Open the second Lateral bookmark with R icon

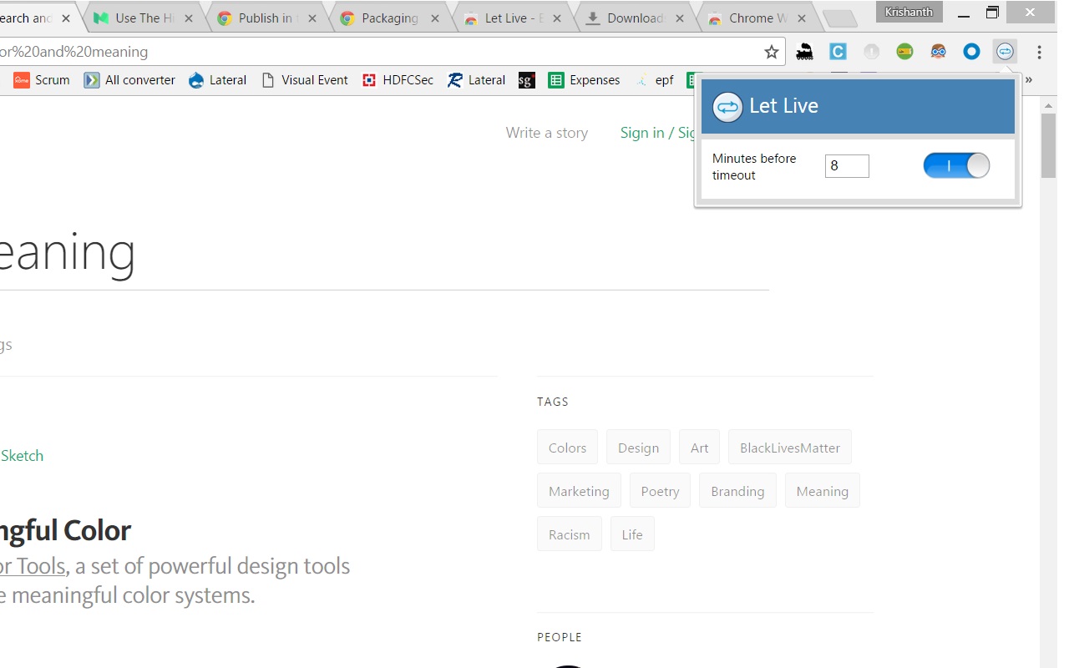[476, 80]
